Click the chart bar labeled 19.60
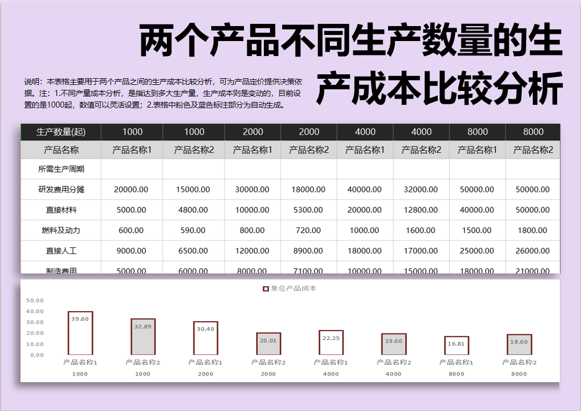The image size is (581, 411). pos(394,344)
